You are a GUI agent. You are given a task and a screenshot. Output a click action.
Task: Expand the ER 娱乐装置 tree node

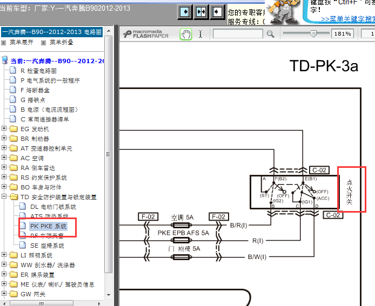[4, 274]
